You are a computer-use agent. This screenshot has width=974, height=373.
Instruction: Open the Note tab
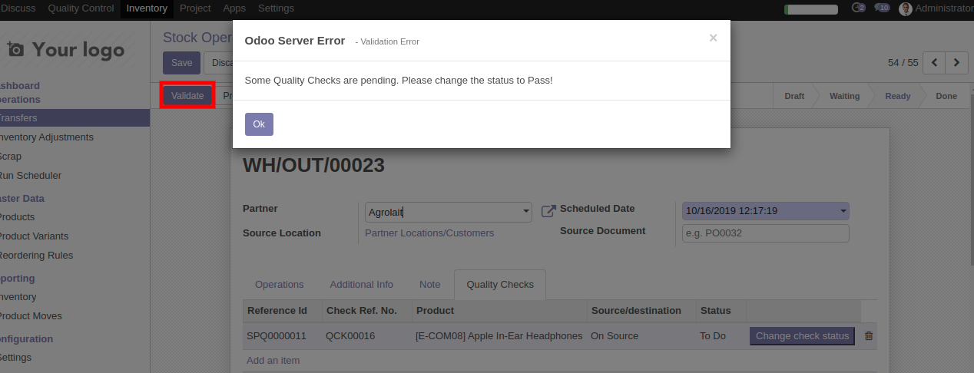pyautogui.click(x=429, y=285)
